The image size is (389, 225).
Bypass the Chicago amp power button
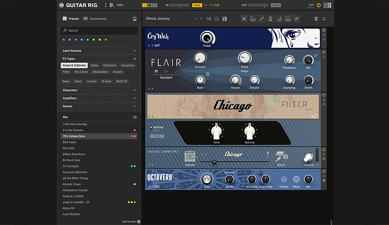click(x=324, y=95)
